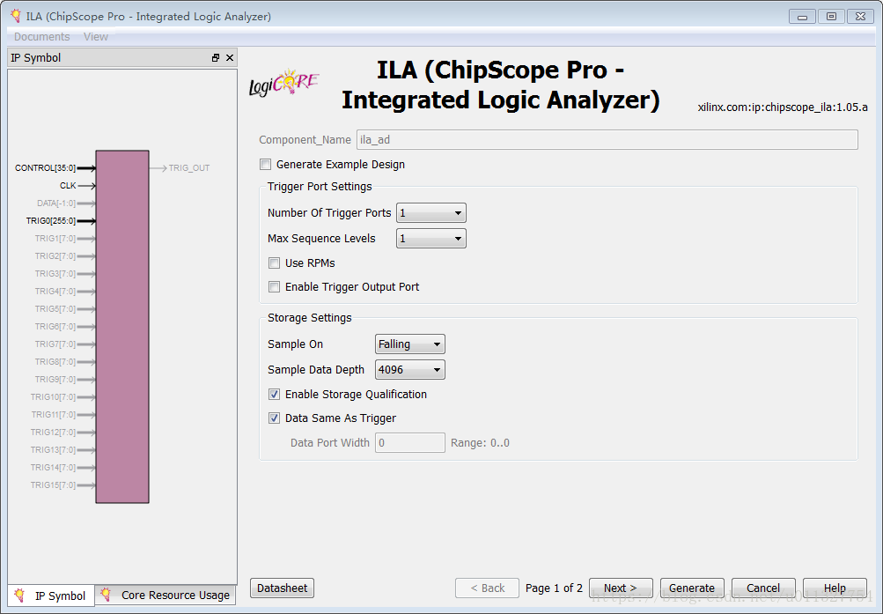The height and width of the screenshot is (614, 883).
Task: Click the lightbulb icon on Core Resource Usage tab
Action: coord(106,595)
